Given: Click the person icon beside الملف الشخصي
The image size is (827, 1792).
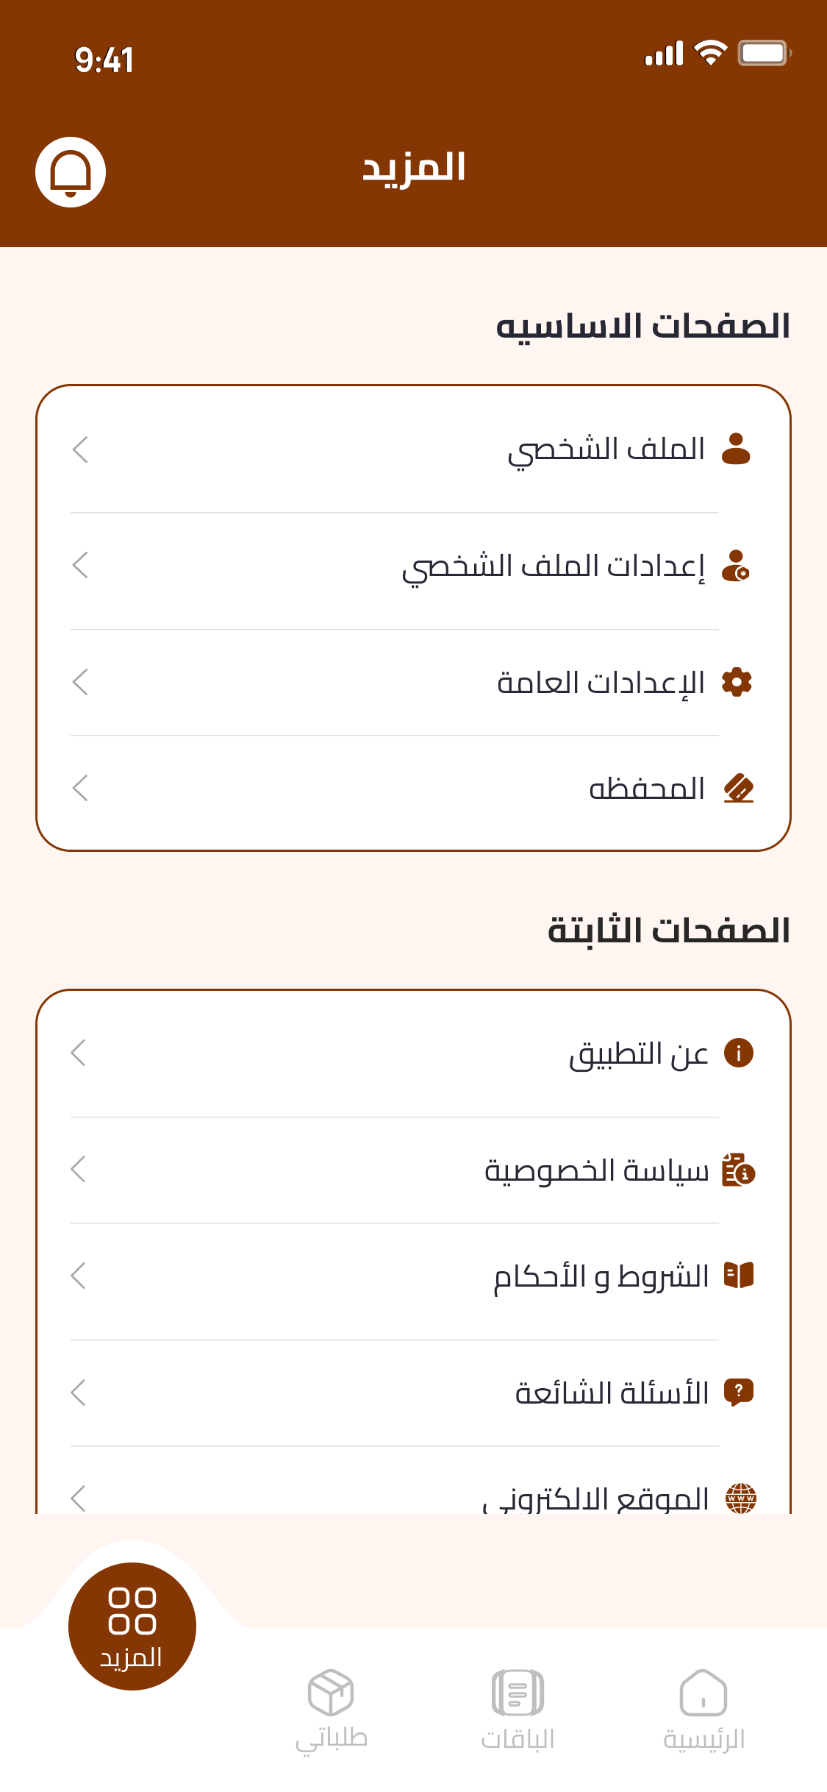Looking at the screenshot, I should tap(736, 449).
